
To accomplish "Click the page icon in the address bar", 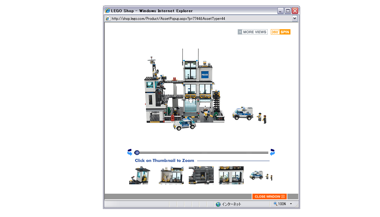I will click(108, 18).
